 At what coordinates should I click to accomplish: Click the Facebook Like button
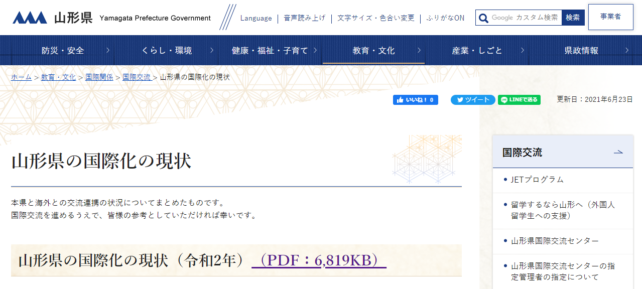click(415, 100)
